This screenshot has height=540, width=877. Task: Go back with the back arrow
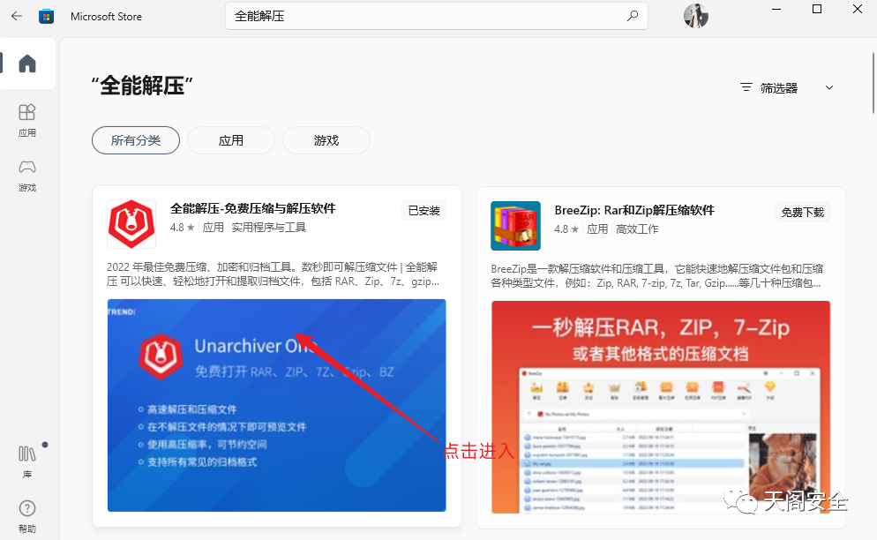tap(16, 16)
